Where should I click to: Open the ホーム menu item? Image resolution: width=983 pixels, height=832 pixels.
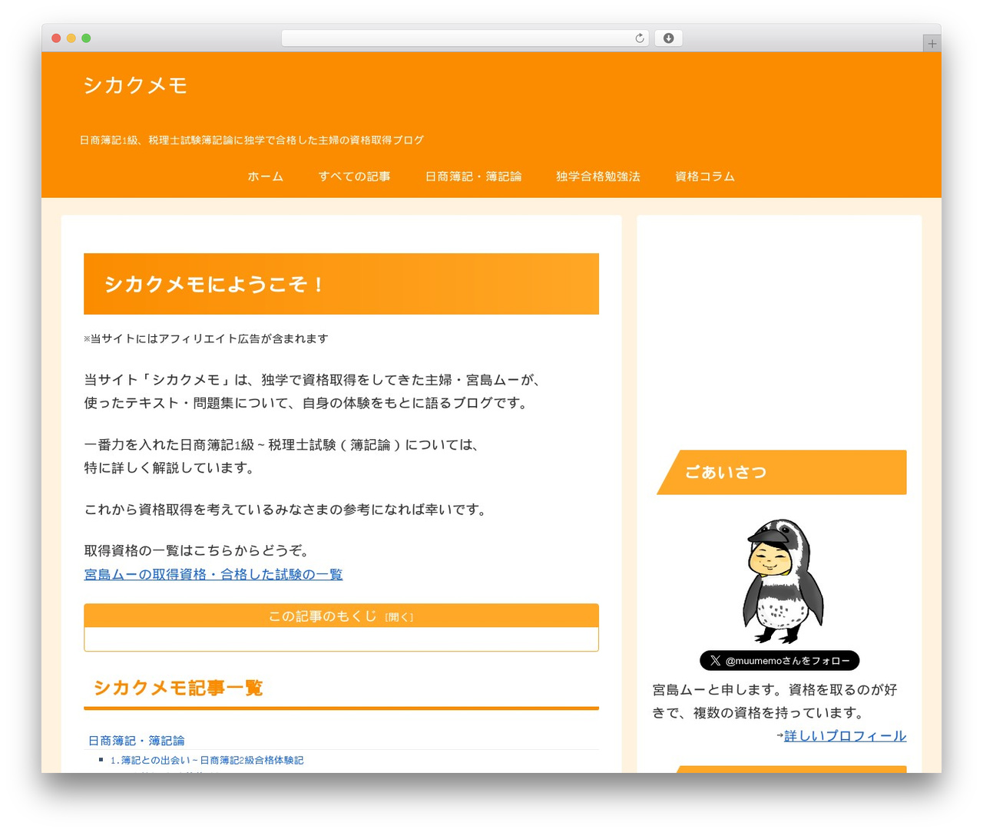[x=266, y=177]
